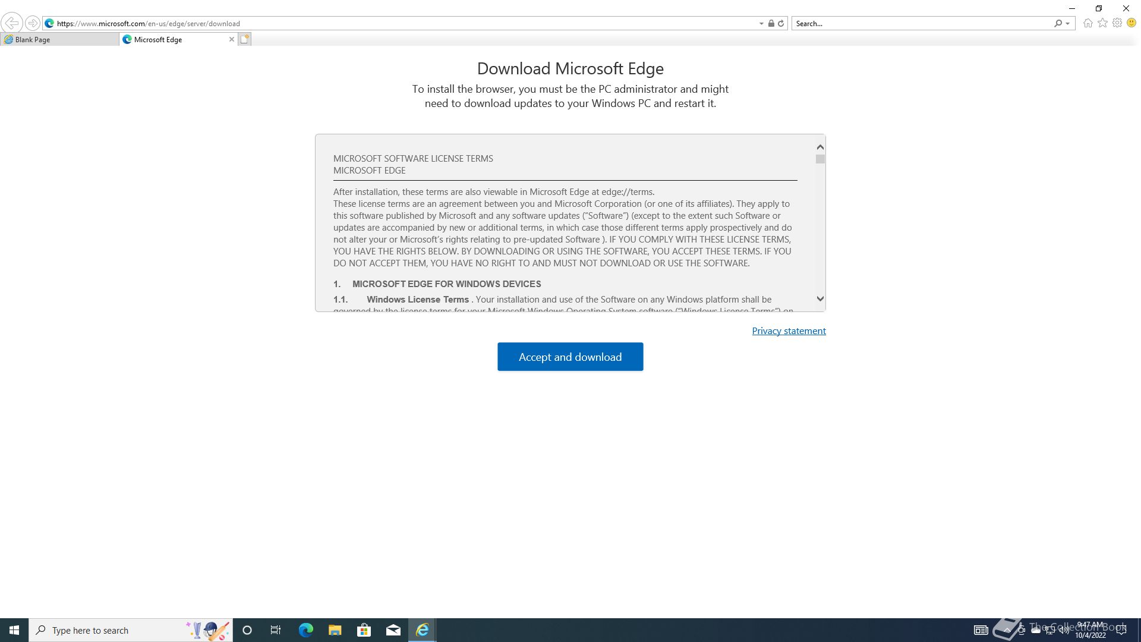Open the search provider dropdown arrow
The width and height of the screenshot is (1141, 642).
click(1068, 24)
